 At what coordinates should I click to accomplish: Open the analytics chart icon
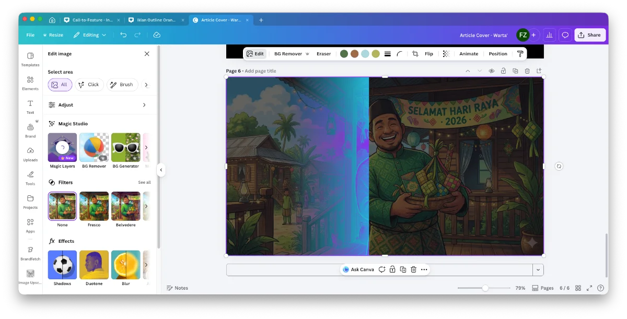click(549, 35)
